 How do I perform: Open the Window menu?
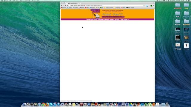click(x=34, y=1)
